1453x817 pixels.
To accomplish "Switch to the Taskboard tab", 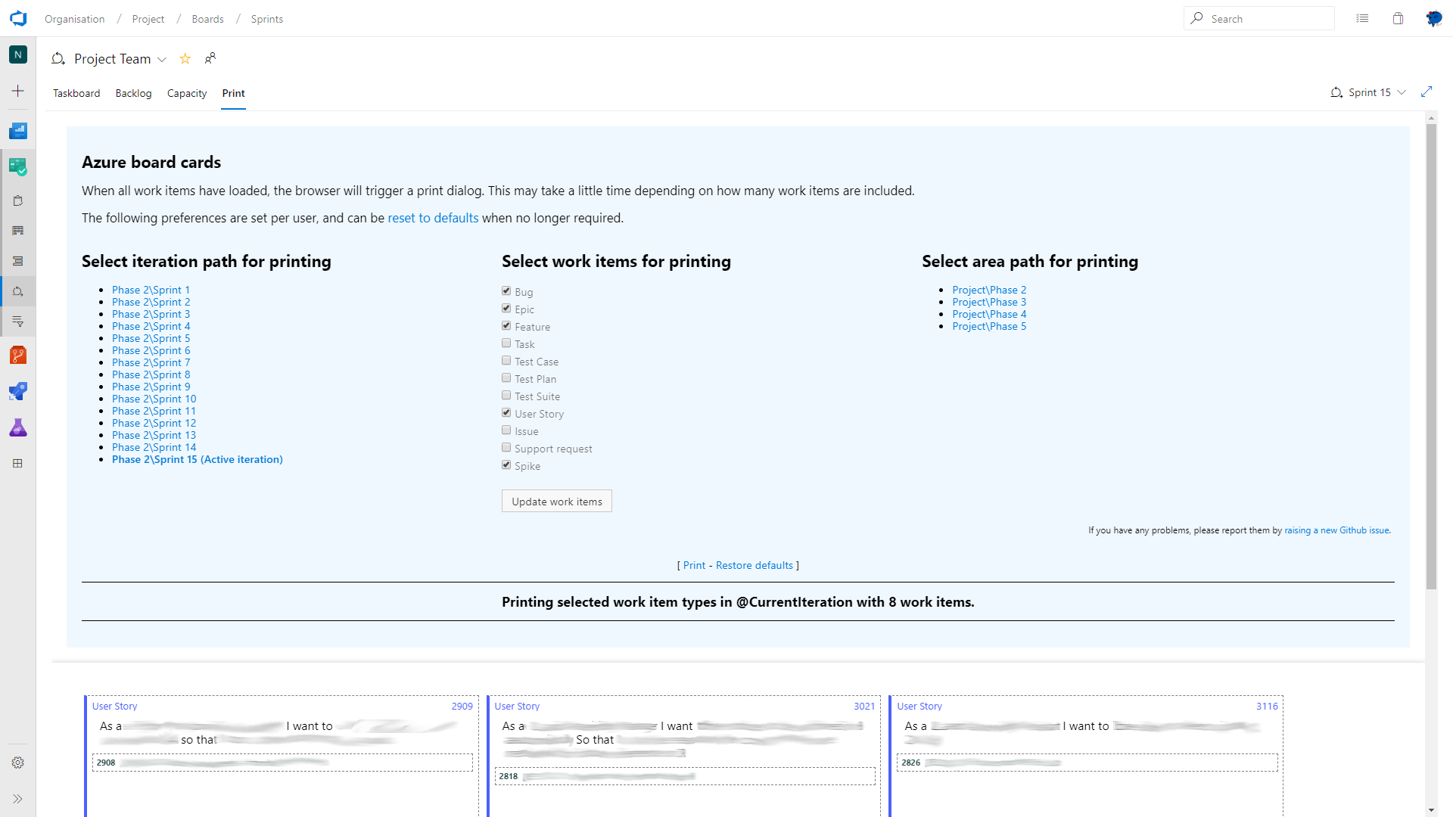I will pyautogui.click(x=76, y=93).
